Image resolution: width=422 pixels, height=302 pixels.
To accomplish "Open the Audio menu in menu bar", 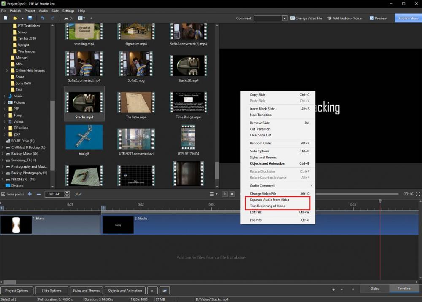I will [43, 11].
